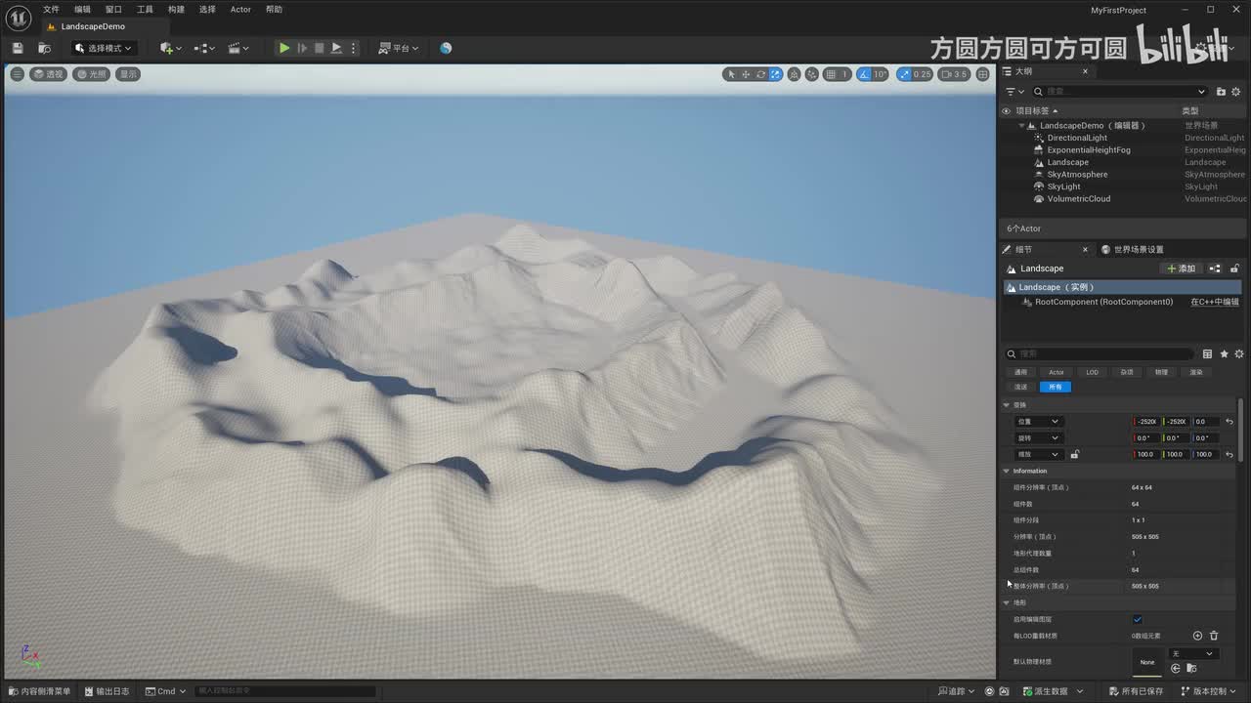The height and width of the screenshot is (703, 1251).
Task: Click the viewport layout maximize icon
Action: pyautogui.click(x=981, y=74)
